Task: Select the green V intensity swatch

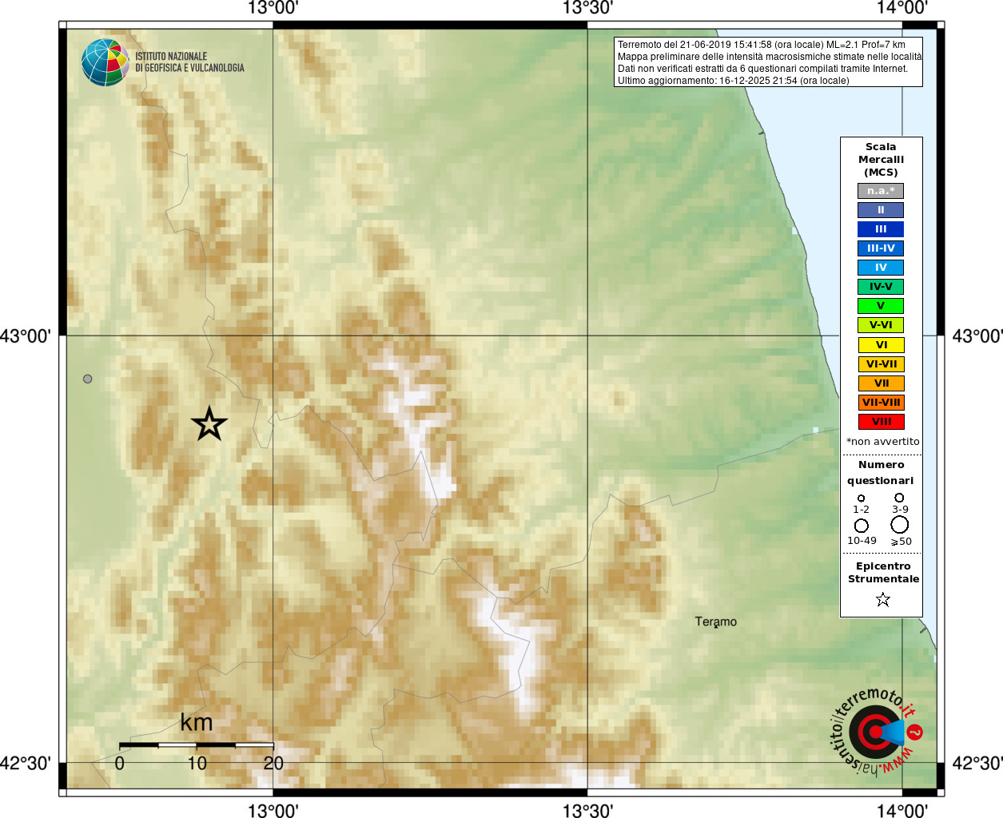Action: [x=881, y=306]
